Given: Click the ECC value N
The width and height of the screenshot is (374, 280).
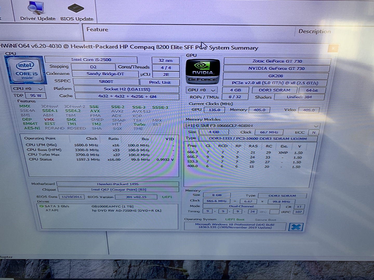Looking at the screenshot, I should pyautogui.click(x=313, y=132).
